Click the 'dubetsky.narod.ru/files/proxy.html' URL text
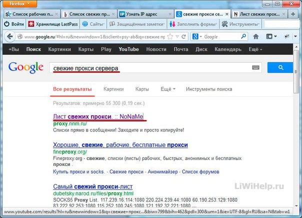302x218 pixels. tap(93, 193)
